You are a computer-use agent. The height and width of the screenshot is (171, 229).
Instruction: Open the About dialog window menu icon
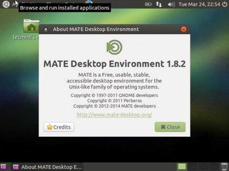pyautogui.click(x=46, y=29)
